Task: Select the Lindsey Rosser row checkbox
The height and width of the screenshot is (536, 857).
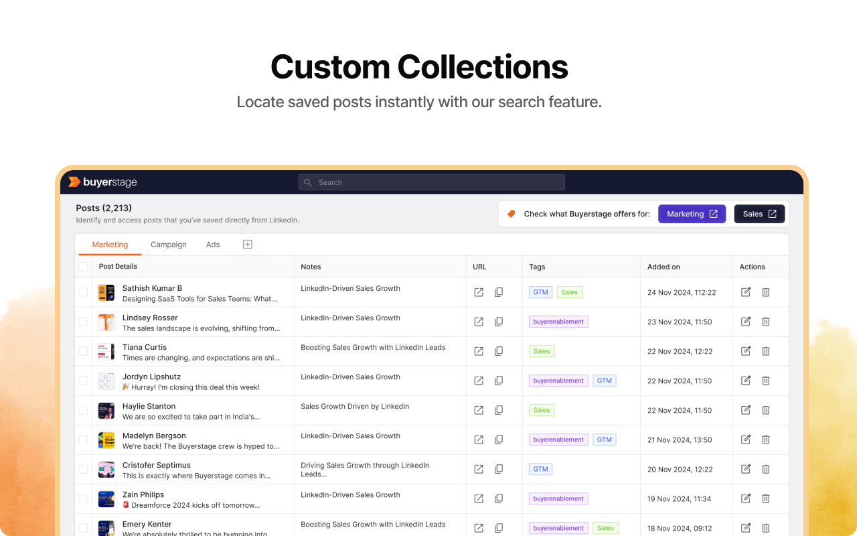Action: click(83, 322)
